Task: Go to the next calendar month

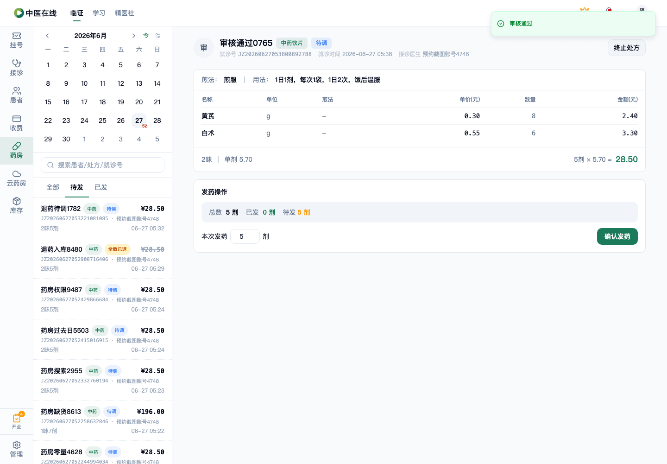Action: click(133, 36)
